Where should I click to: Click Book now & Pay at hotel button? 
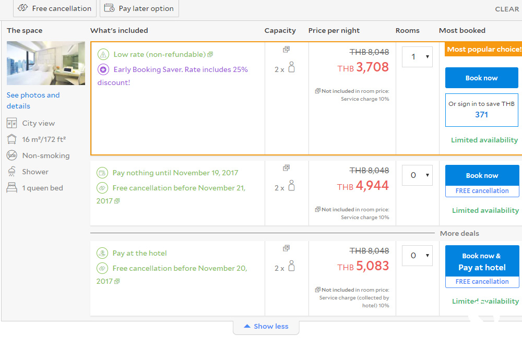coord(482,261)
